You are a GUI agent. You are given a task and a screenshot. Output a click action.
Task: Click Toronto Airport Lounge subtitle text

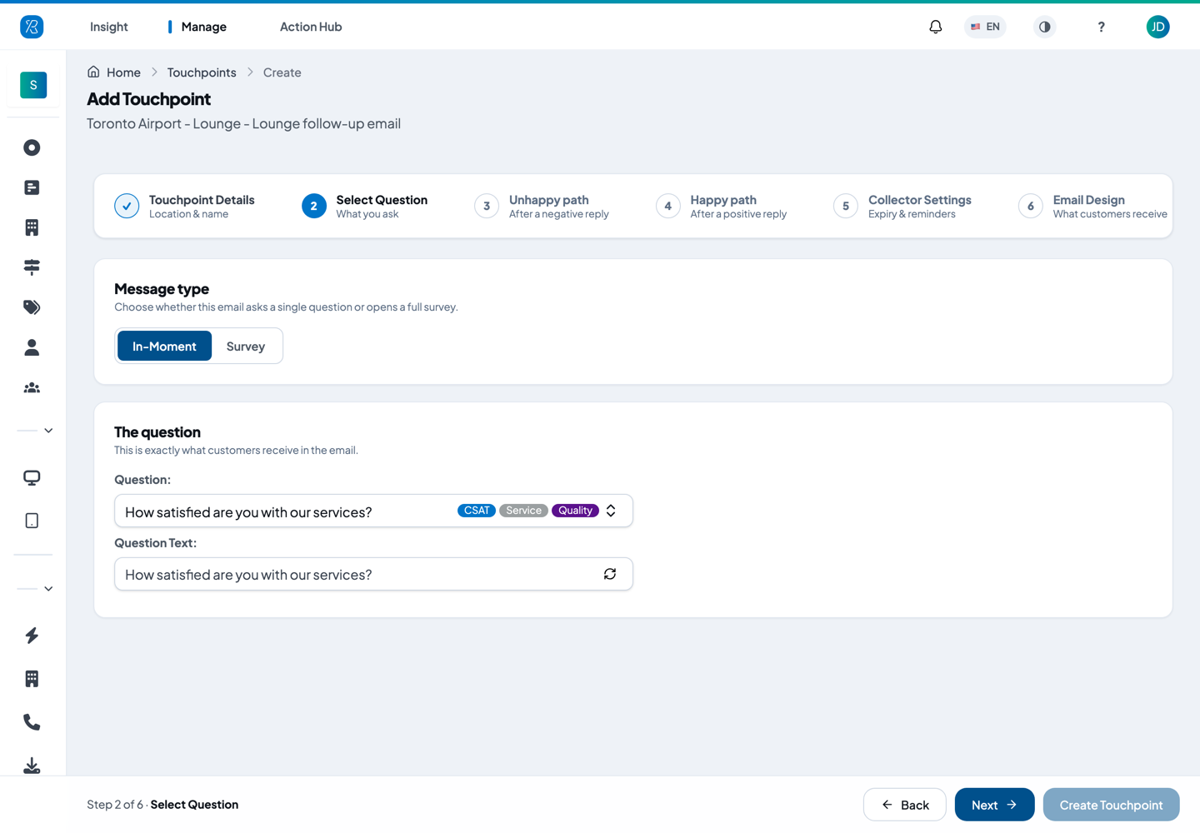[243, 123]
